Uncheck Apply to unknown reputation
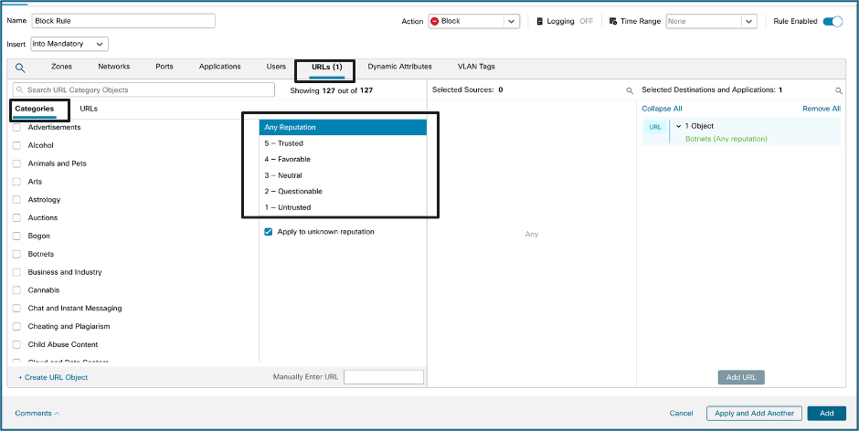The image size is (859, 431). click(x=269, y=232)
